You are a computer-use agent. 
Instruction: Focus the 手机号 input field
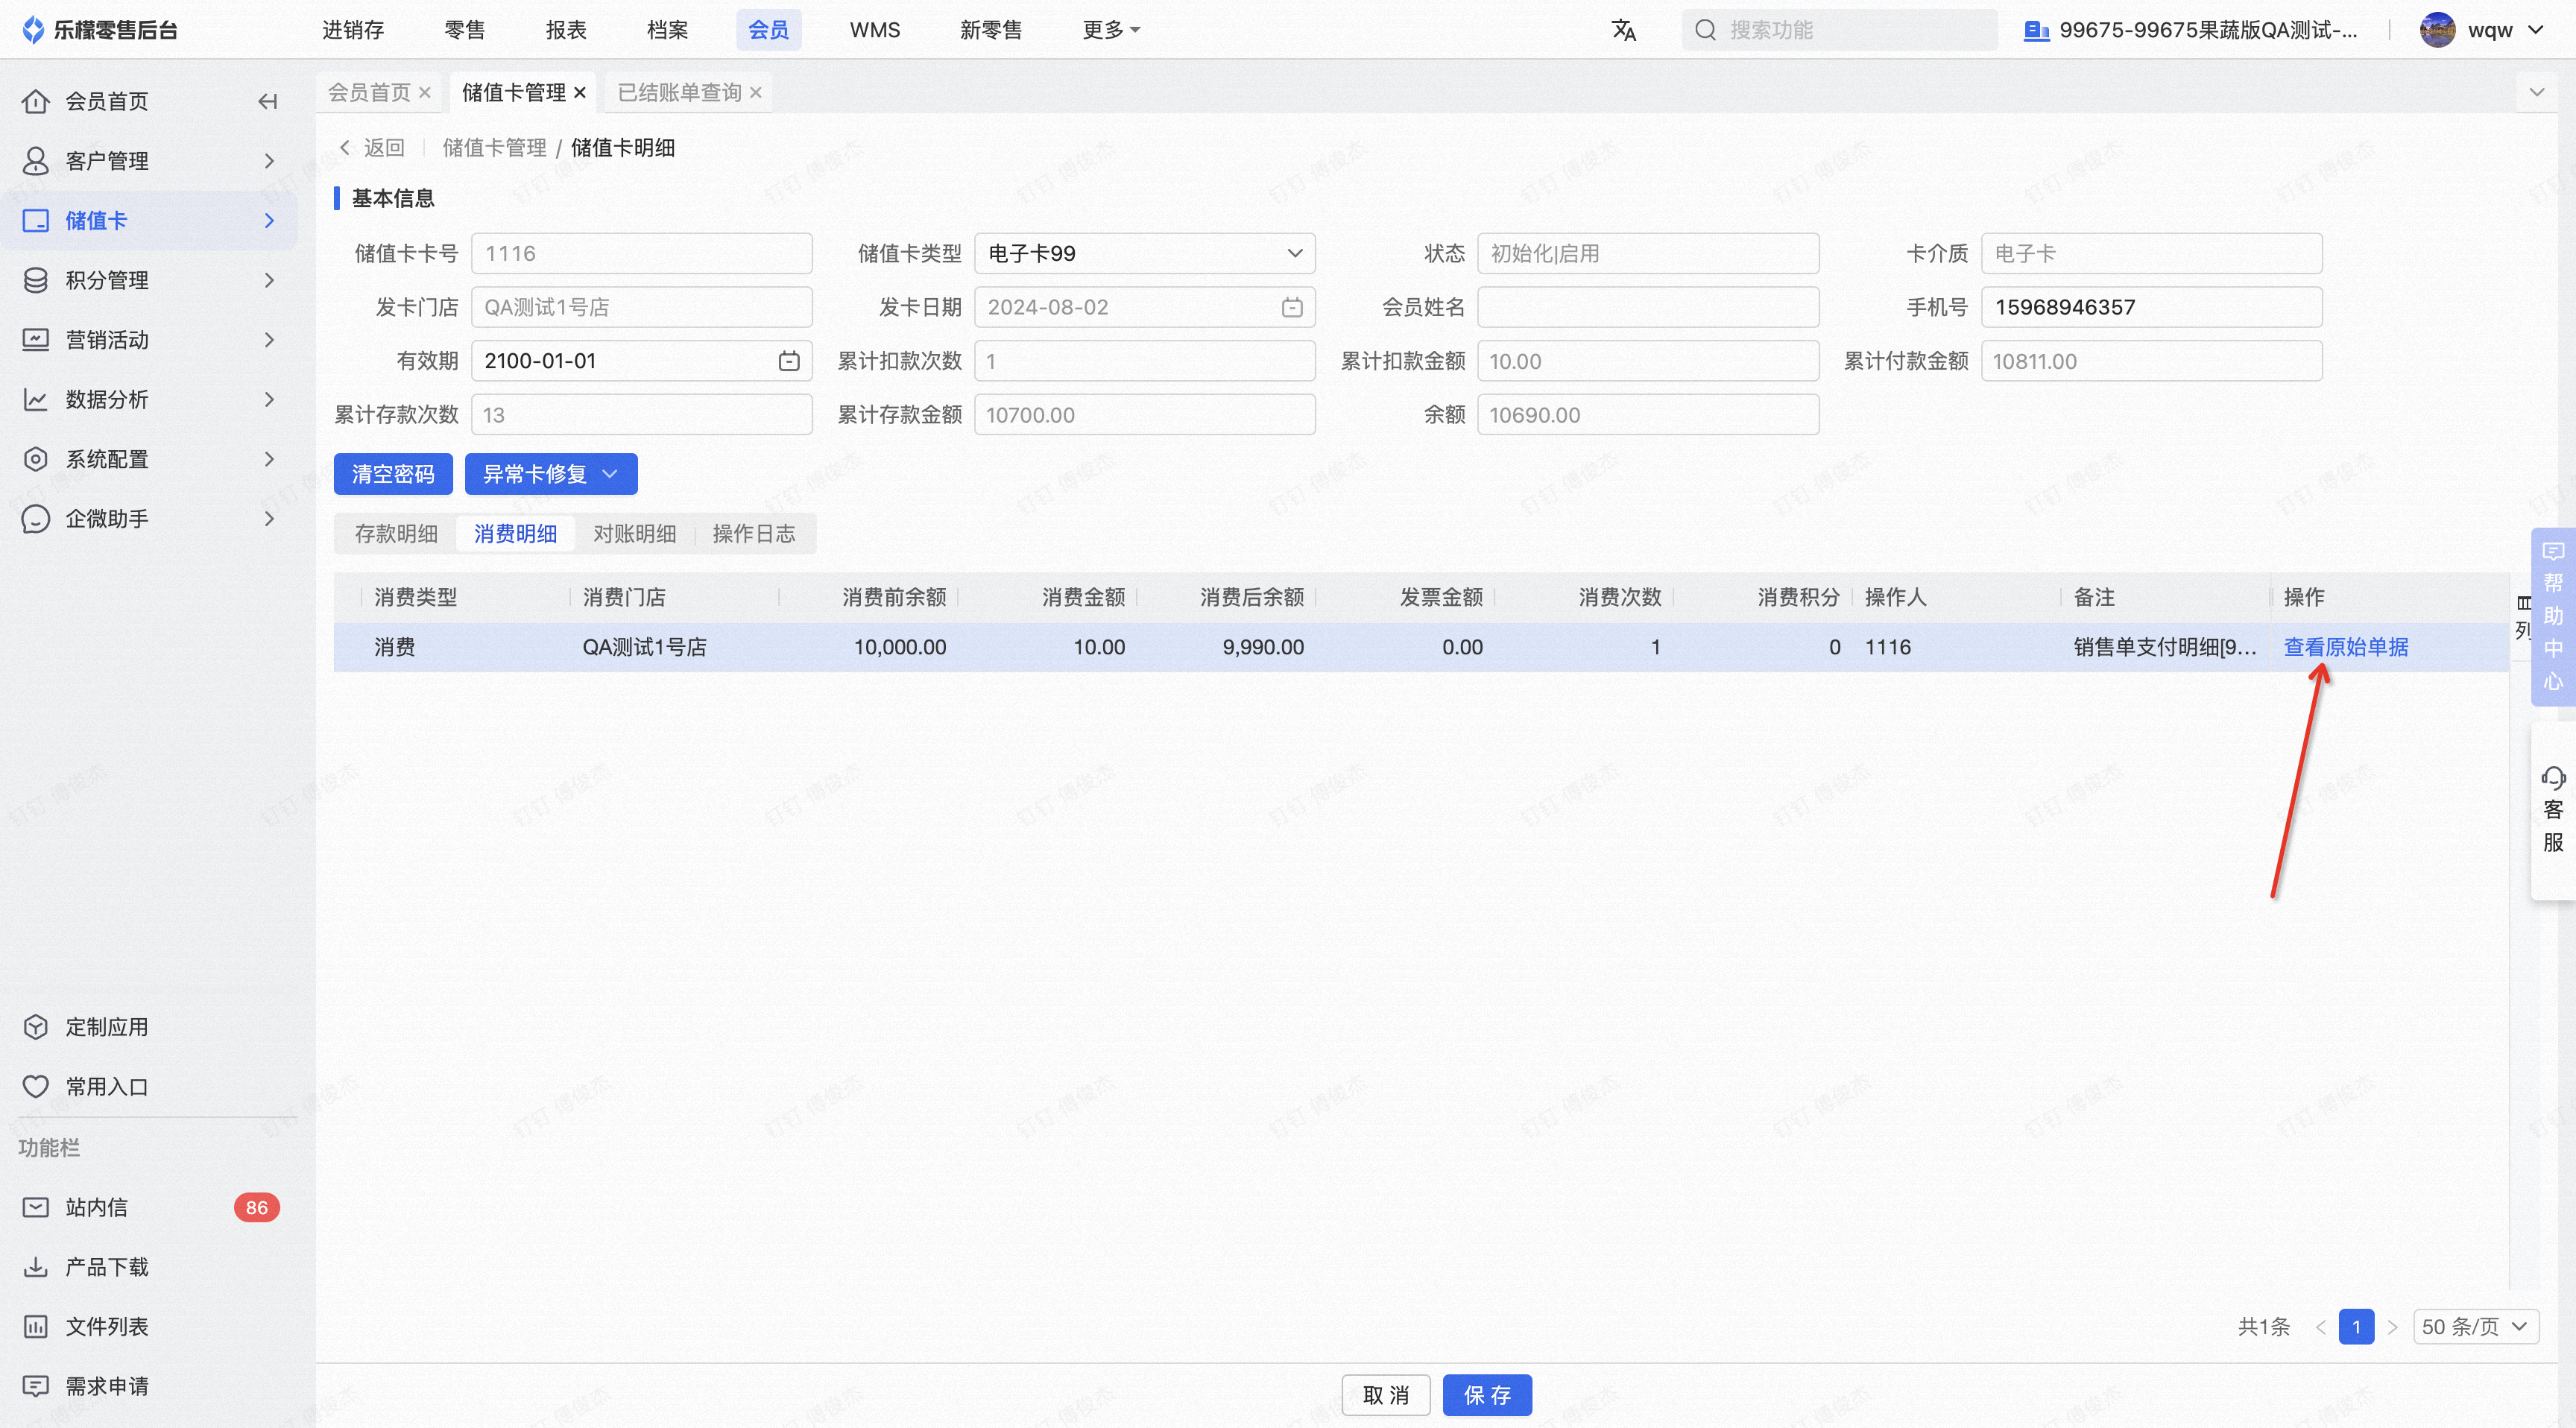(x=2152, y=307)
